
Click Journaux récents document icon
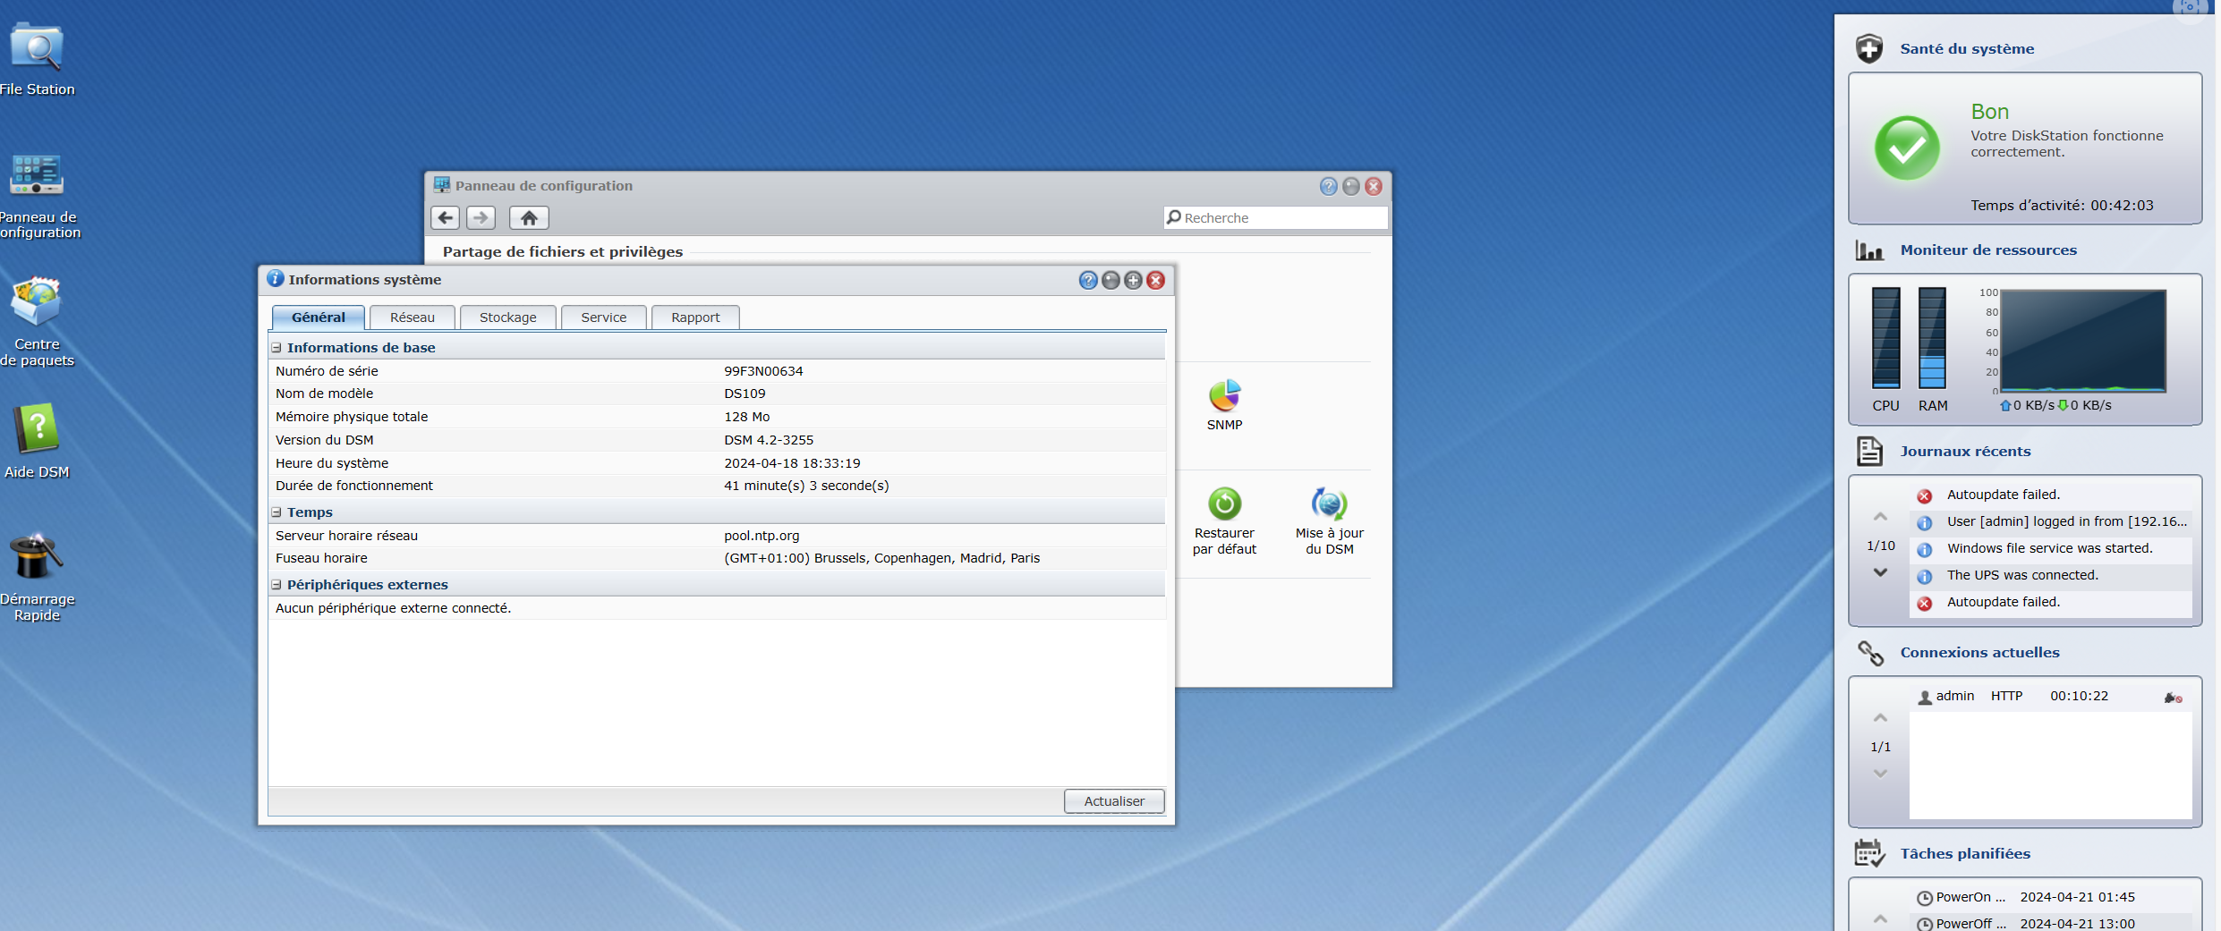[x=1869, y=451]
